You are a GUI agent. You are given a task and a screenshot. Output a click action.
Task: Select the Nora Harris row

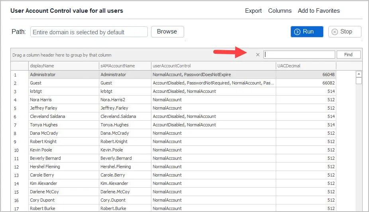click(x=173, y=100)
